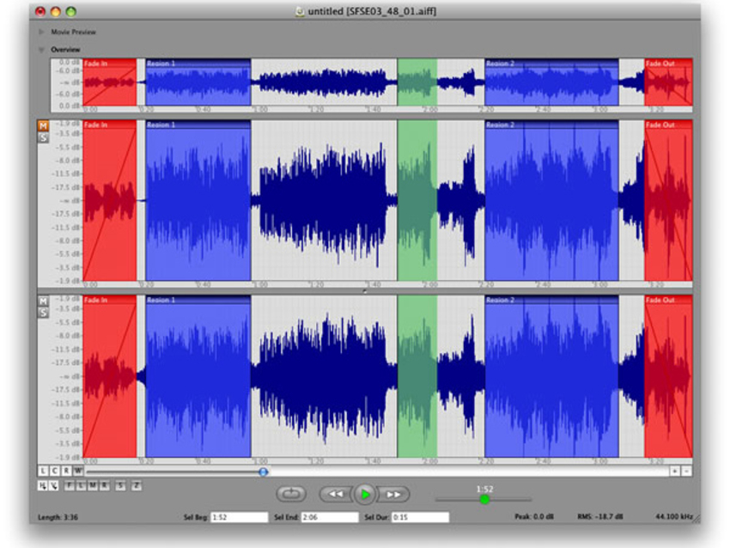The image size is (730, 548).
Task: Solo the lower channel with S button
Action: 43,313
